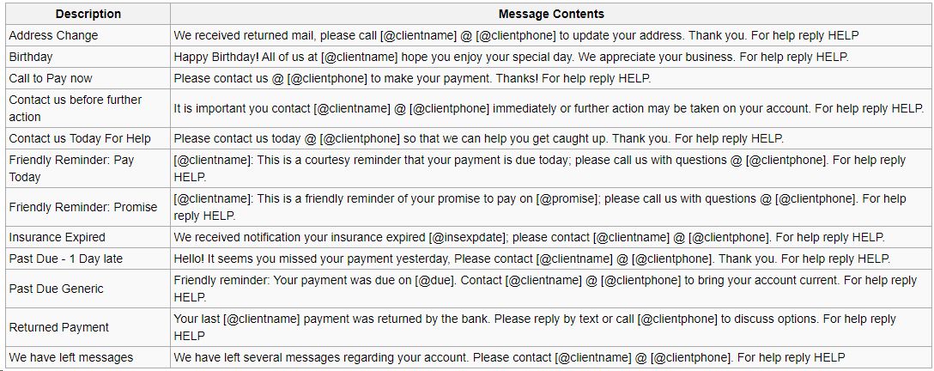The image size is (934, 371).
Task: Click the returned mail message contents
Action: [516, 35]
